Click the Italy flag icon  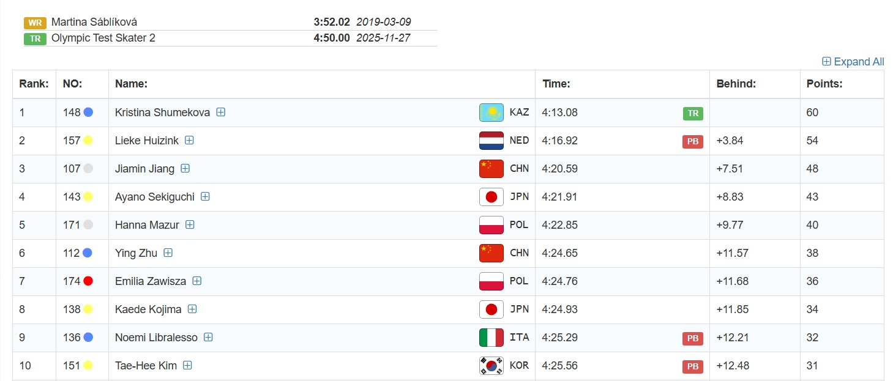[491, 338]
